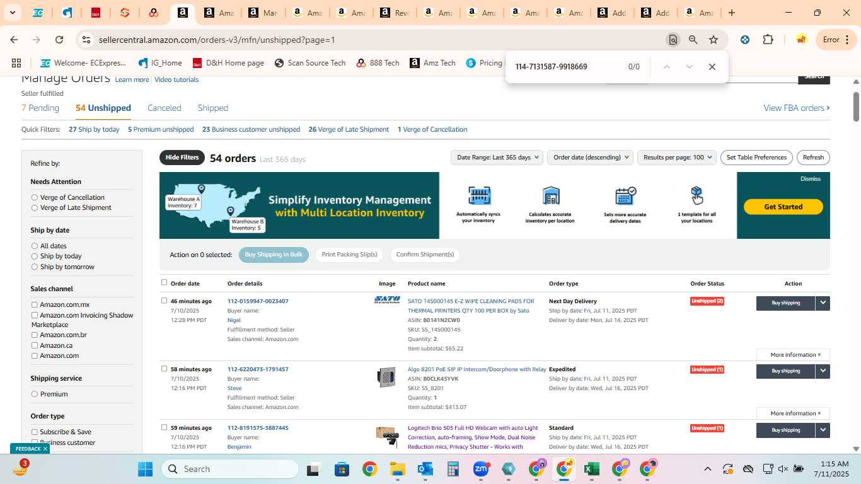The width and height of the screenshot is (861, 484).
Task: Open Outlook from the taskbar
Action: coord(425,469)
